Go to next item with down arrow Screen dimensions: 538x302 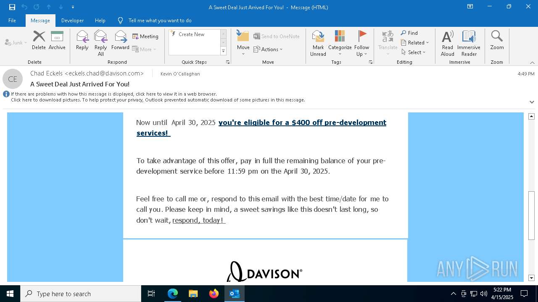pyautogui.click(x=61, y=7)
